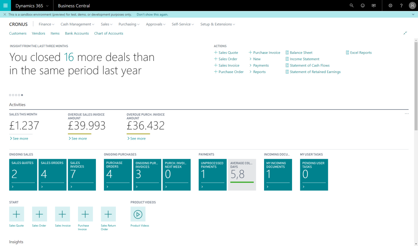The image size is (418, 246).
Task: Open the feedback smiley icon
Action: coord(363,6)
